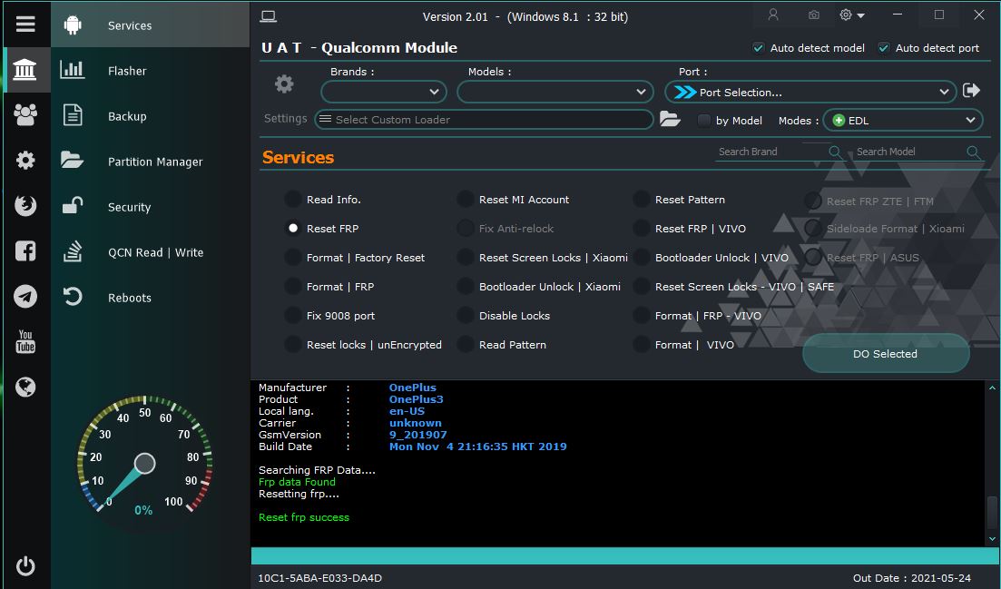Open the users group sidebar icon
This screenshot has height=589, width=1001.
[25, 115]
